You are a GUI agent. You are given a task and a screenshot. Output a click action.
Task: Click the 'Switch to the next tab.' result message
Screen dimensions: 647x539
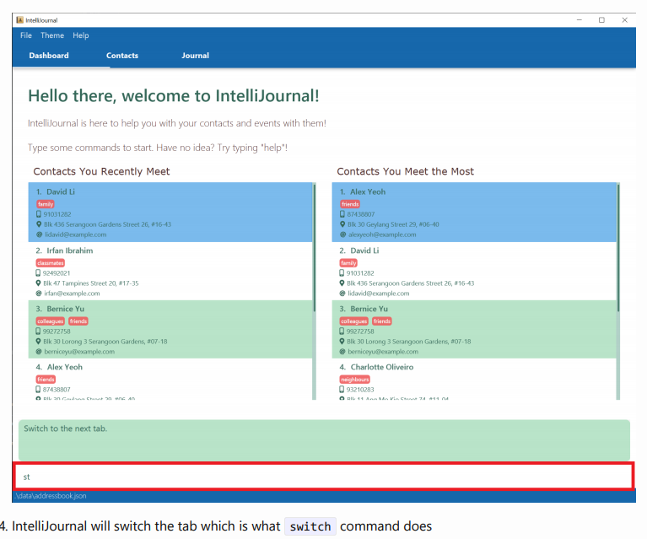coord(66,429)
